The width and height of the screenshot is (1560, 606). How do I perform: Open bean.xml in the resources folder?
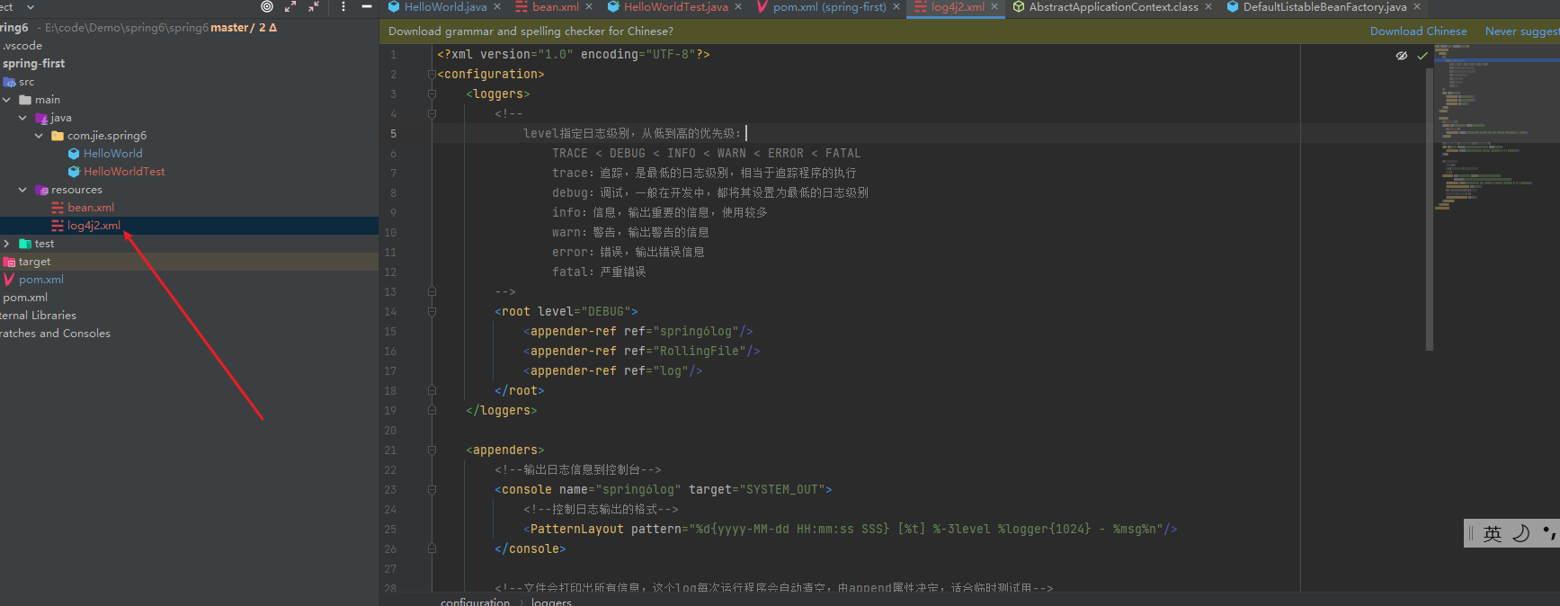pyautogui.click(x=91, y=208)
